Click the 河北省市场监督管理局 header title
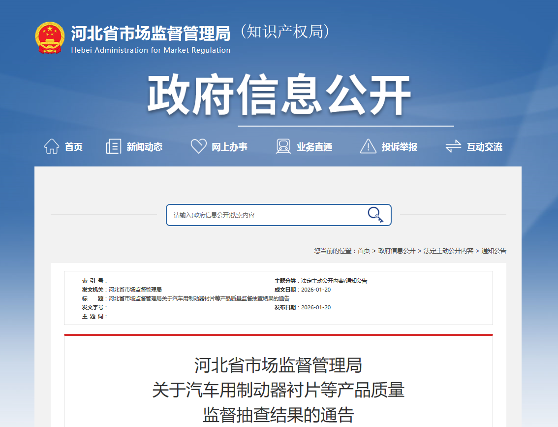 (151, 33)
